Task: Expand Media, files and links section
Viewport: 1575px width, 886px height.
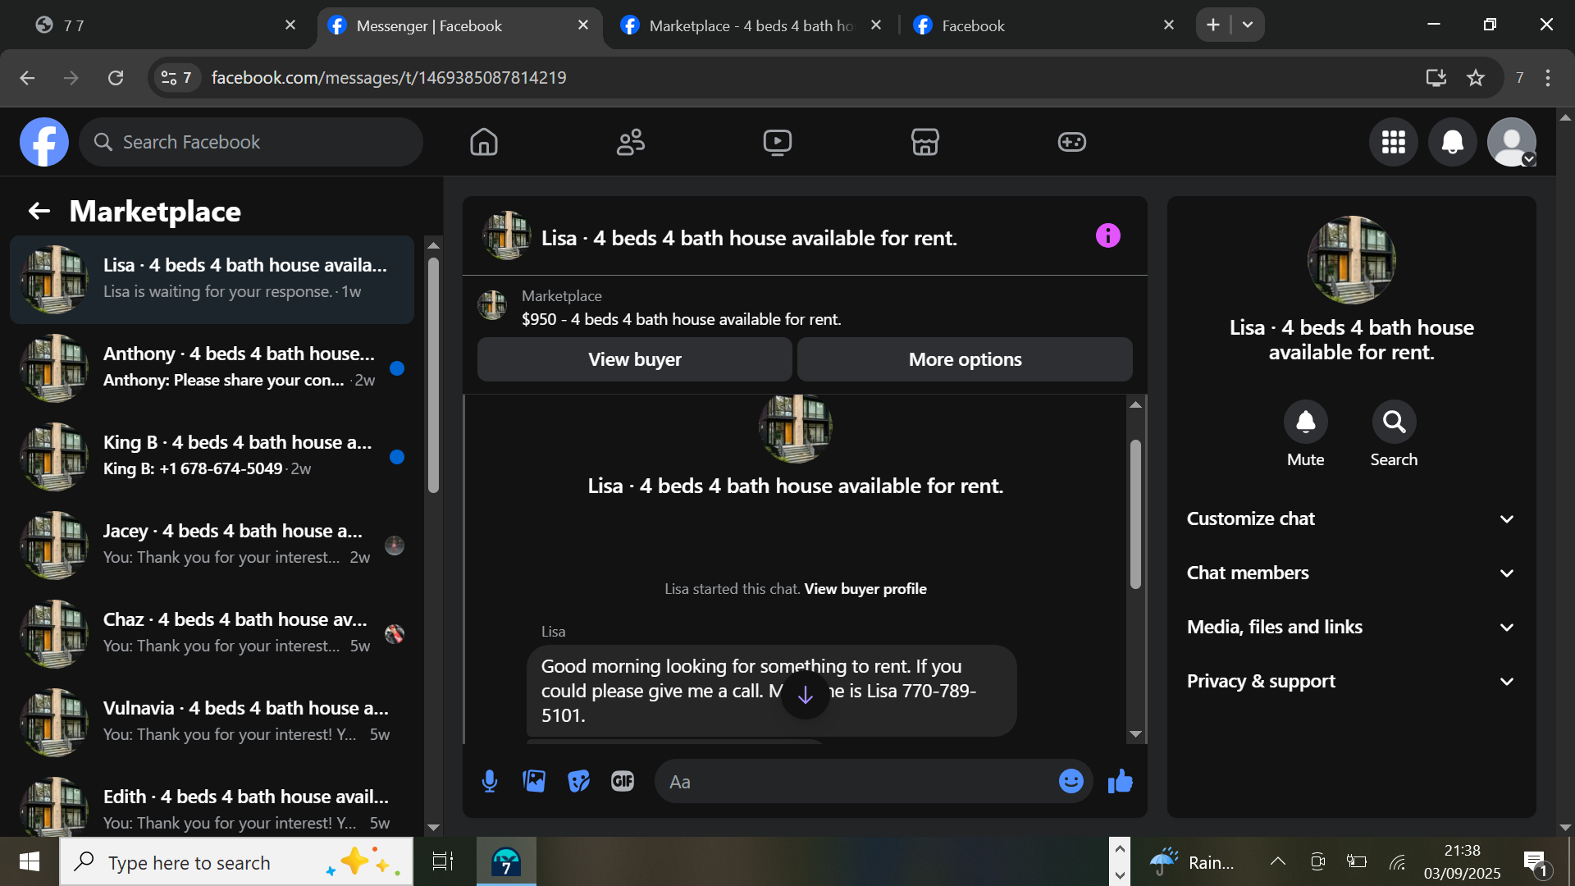Action: pyautogui.click(x=1350, y=627)
